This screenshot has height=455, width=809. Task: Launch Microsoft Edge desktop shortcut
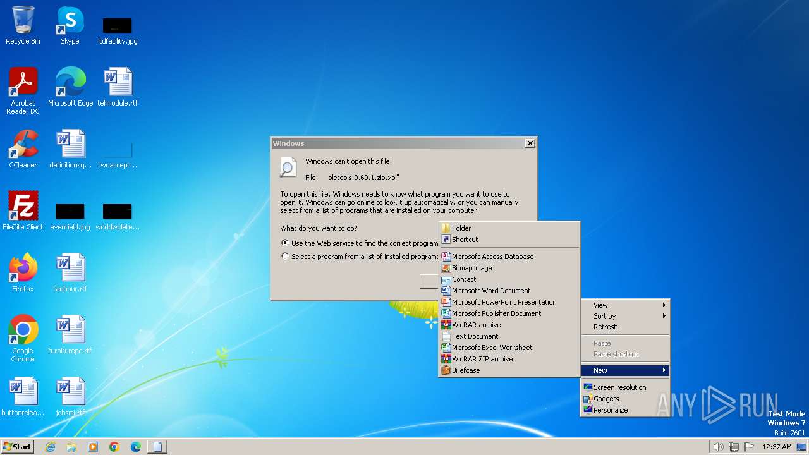pos(70,87)
